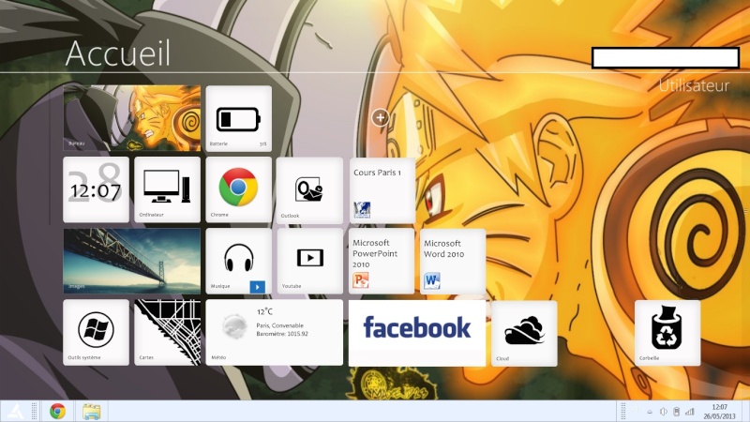Click Paris, Convenable weather text
The width and height of the screenshot is (750, 422).
click(x=279, y=325)
